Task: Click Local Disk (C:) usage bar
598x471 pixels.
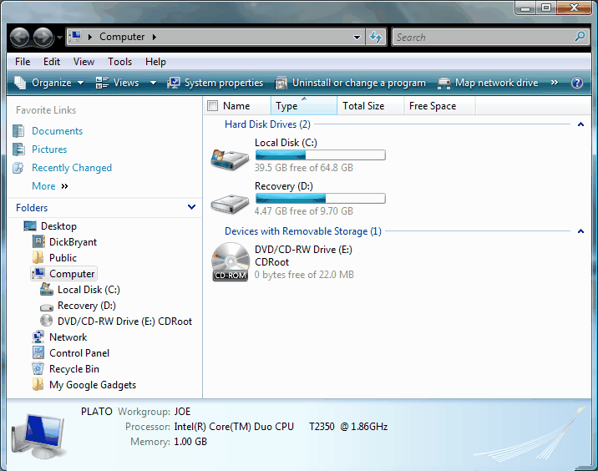Action: (x=321, y=154)
